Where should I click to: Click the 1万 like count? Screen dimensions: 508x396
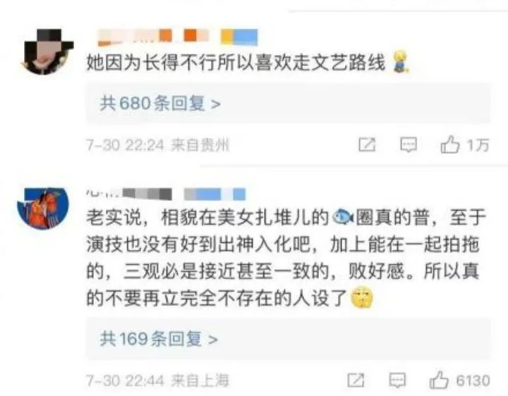[x=478, y=144]
